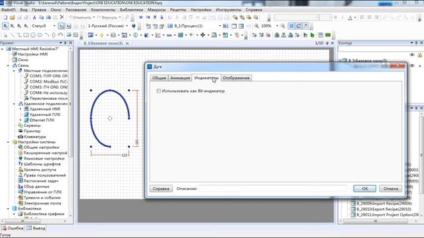Viewport: 424px width, 238px height.
Task: Select Тревоги и события in project tree
Action: coord(42,198)
